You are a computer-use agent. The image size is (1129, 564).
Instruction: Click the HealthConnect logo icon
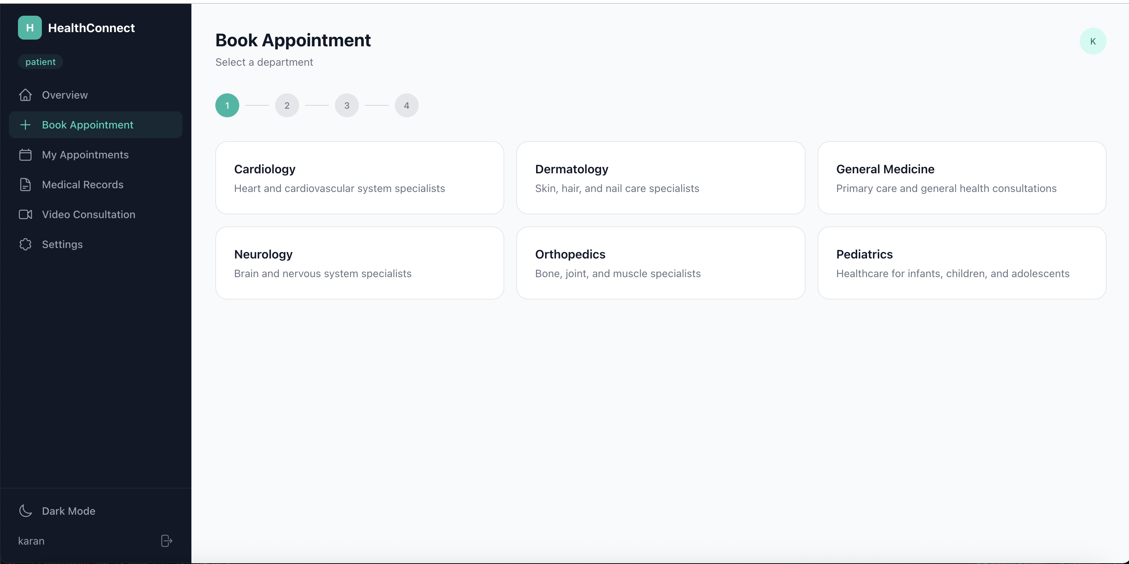coord(30,28)
